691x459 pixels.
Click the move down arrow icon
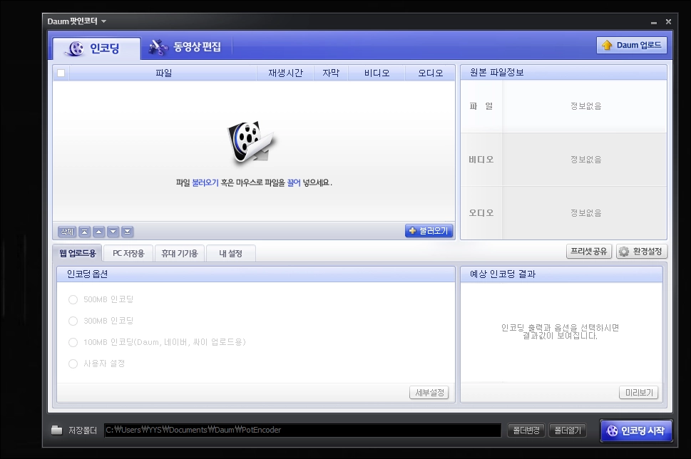(x=113, y=232)
